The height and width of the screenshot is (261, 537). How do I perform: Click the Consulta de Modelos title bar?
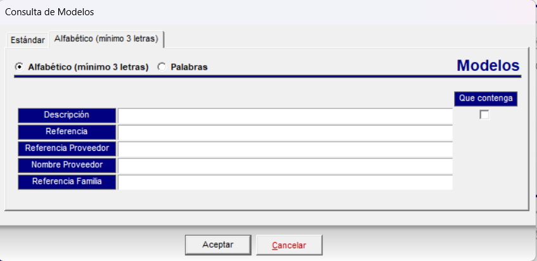pyautogui.click(x=267, y=12)
